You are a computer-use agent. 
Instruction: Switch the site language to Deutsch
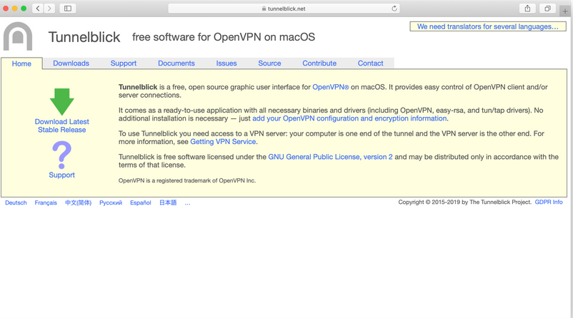[16, 202]
